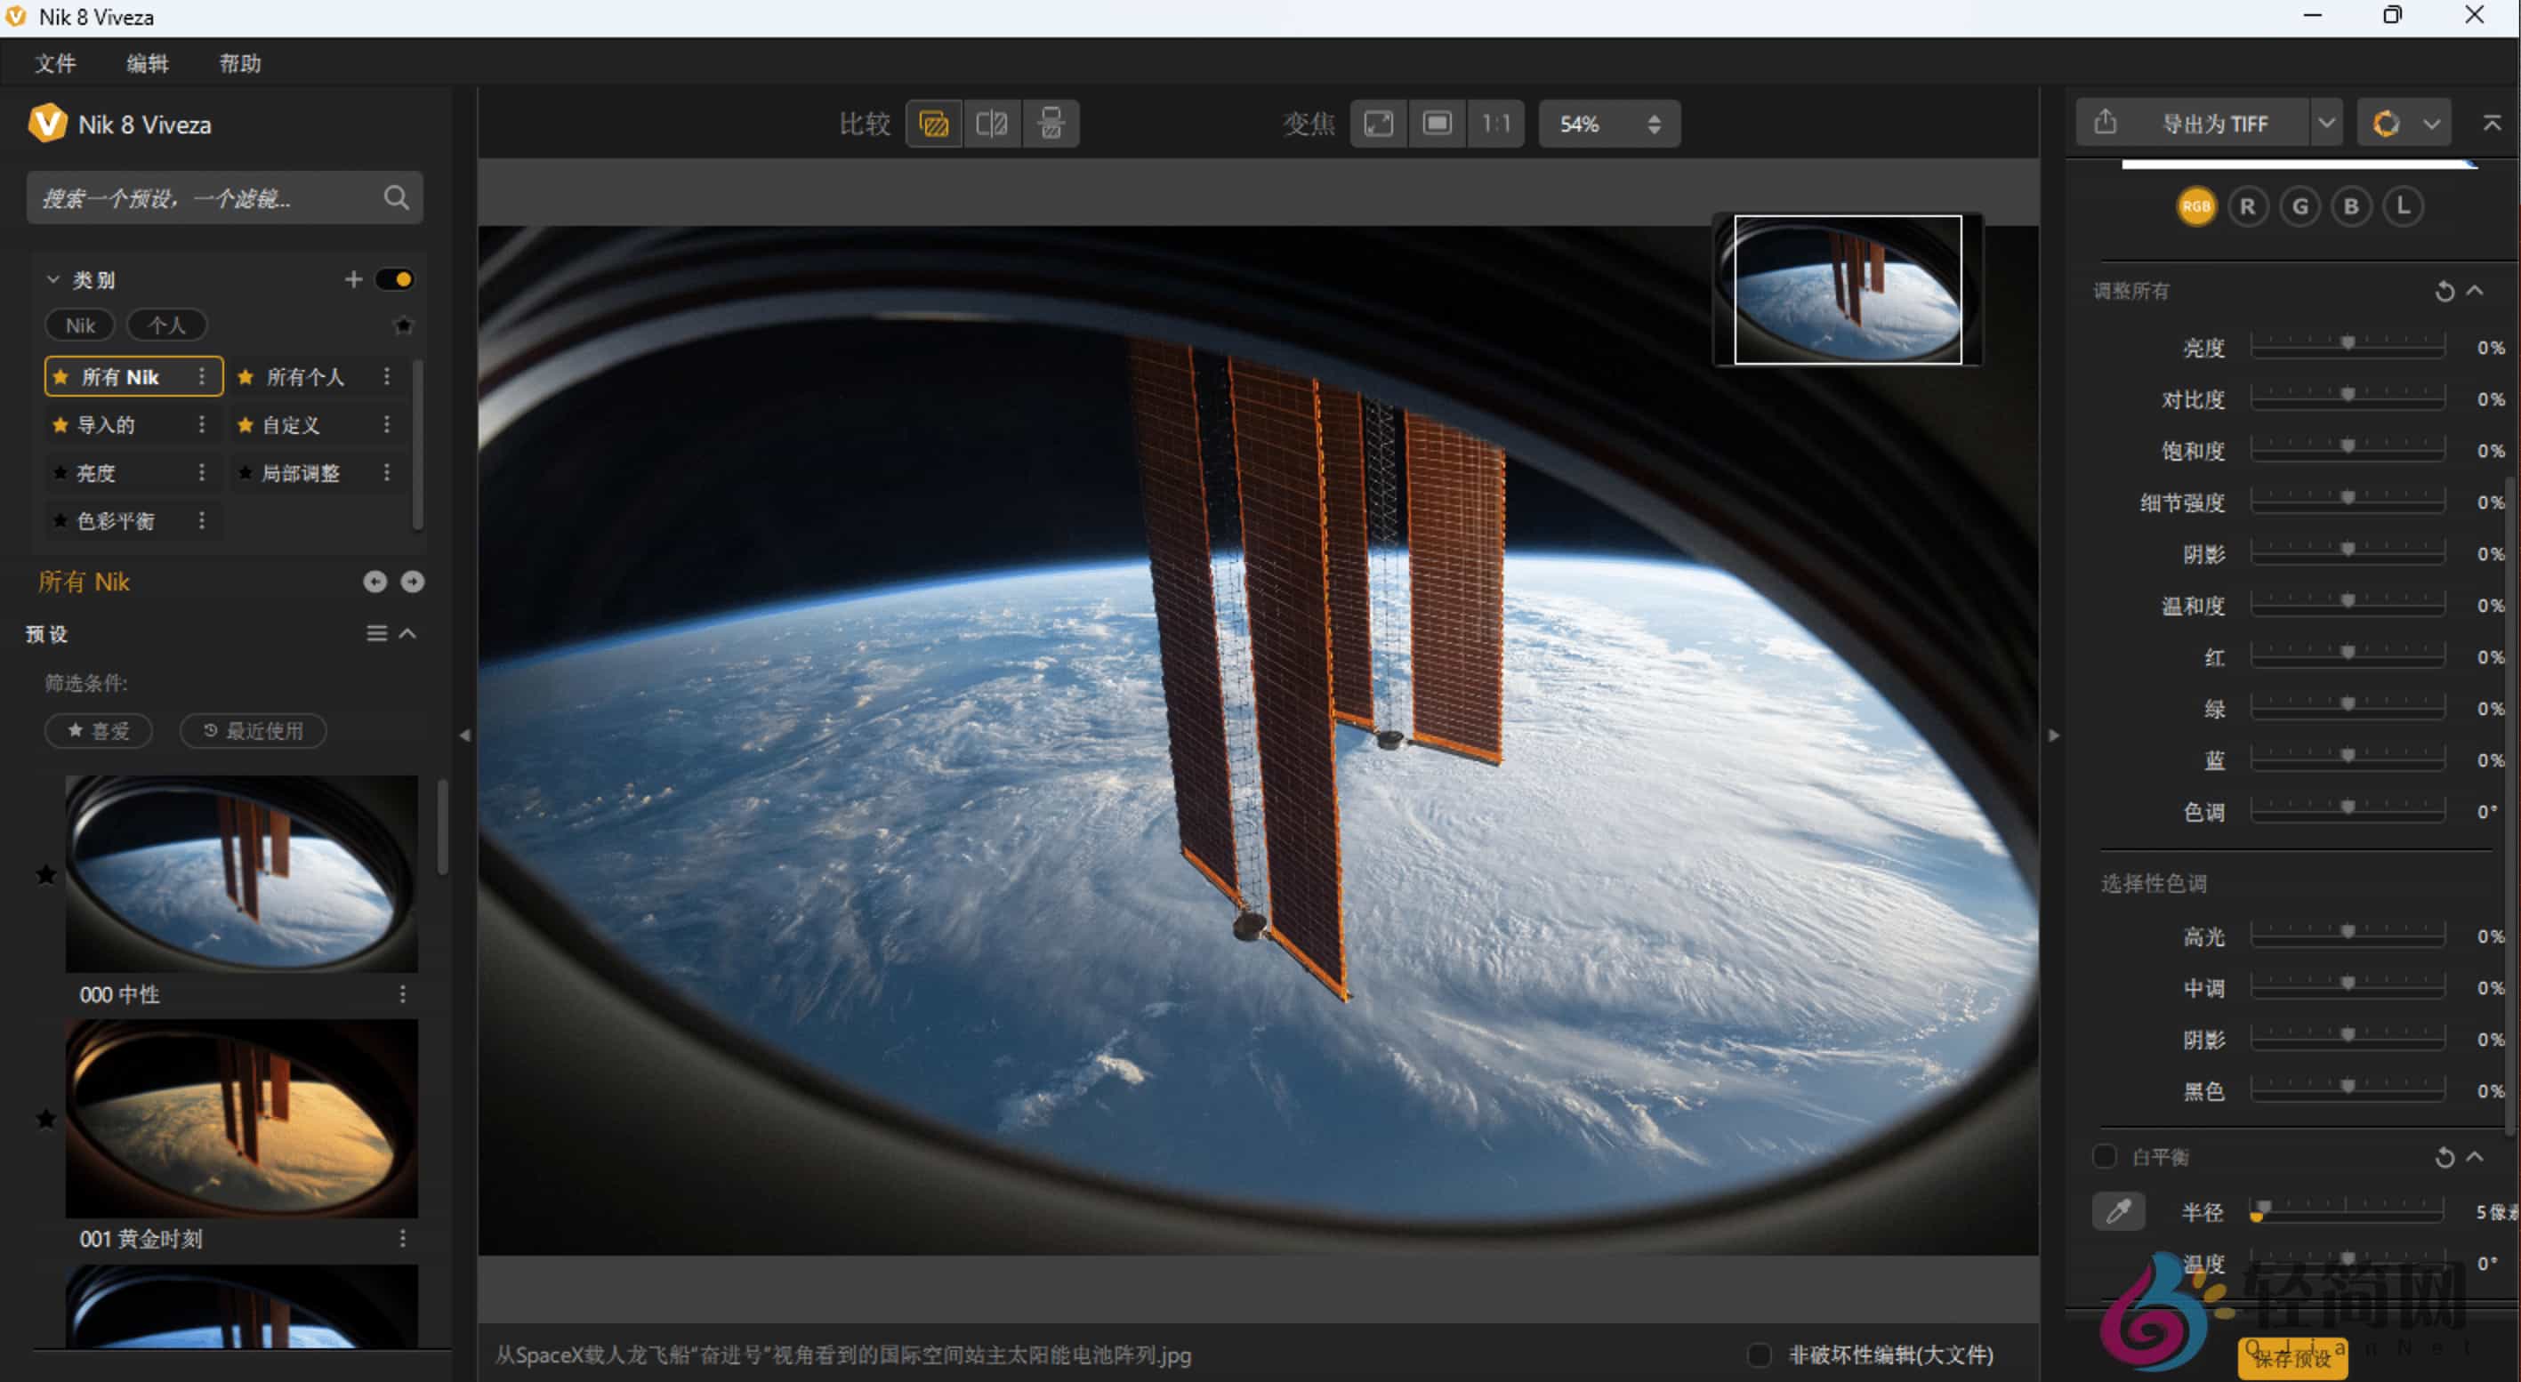Select the split-view compare icon
Viewport: 2521px width, 1382px height.
pos(991,124)
